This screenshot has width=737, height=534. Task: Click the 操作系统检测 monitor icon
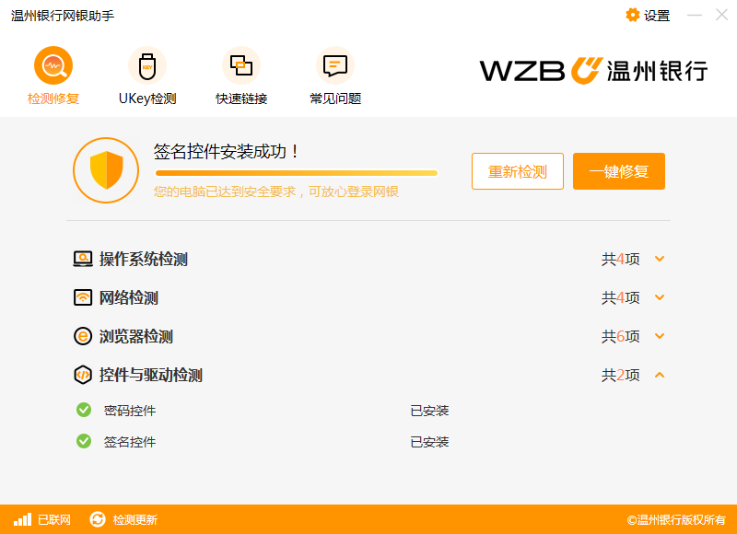(83, 259)
